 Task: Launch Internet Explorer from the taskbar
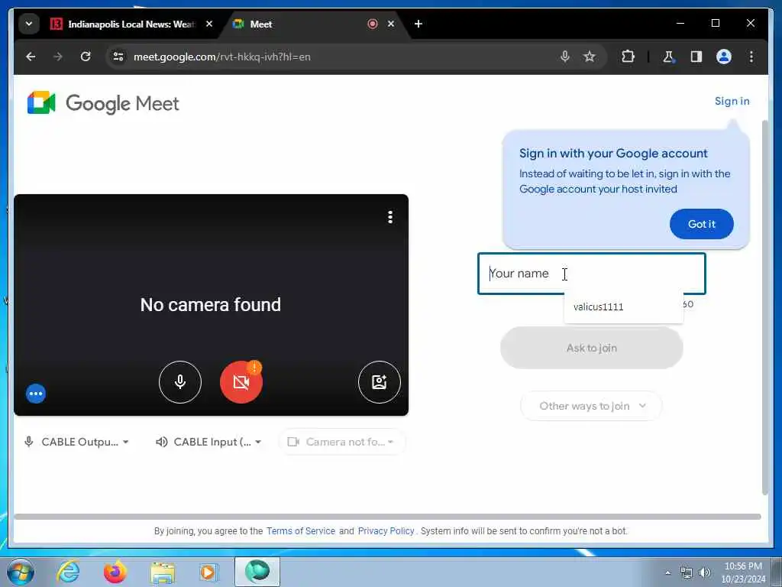click(x=68, y=572)
